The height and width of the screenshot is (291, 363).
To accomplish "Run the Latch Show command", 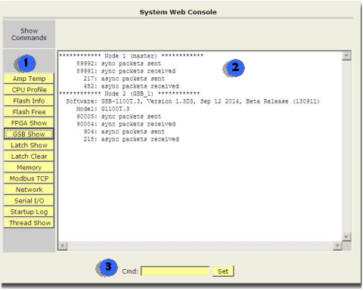I will (x=29, y=145).
